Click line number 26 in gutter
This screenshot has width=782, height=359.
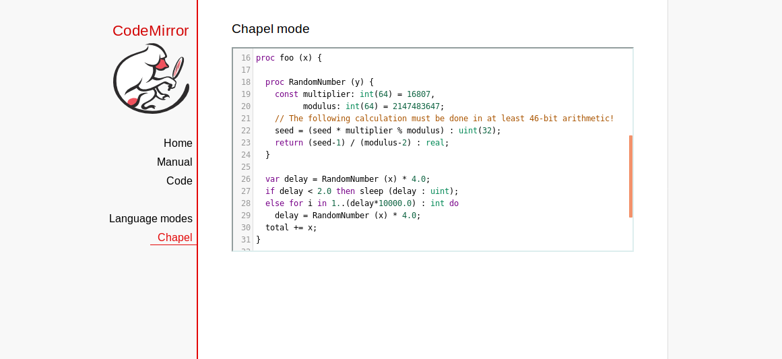(245, 179)
